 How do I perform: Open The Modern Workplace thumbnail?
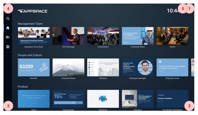[x=172, y=99]
